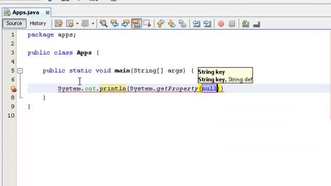
Task: Click class name 'Apps' on line 3
Action: [x=84, y=53]
